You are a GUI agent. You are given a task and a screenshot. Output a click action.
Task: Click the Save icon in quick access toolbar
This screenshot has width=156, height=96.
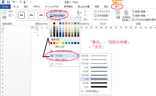click(x=9, y=2)
